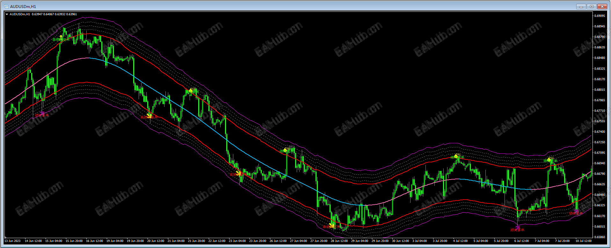611x248 pixels.
Task: Click the 21 Jun 04:00 time label
Action: (x=176, y=241)
